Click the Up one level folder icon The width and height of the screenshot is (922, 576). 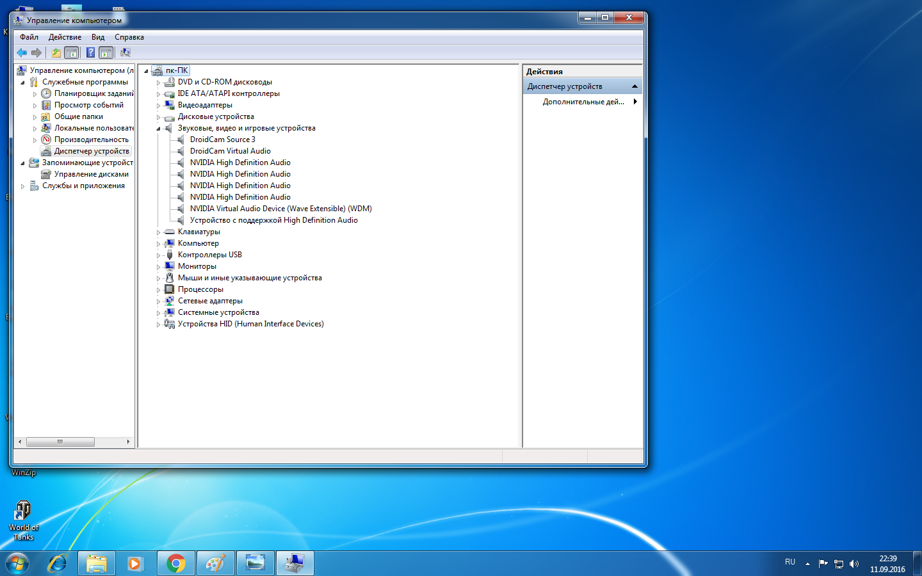pos(56,52)
